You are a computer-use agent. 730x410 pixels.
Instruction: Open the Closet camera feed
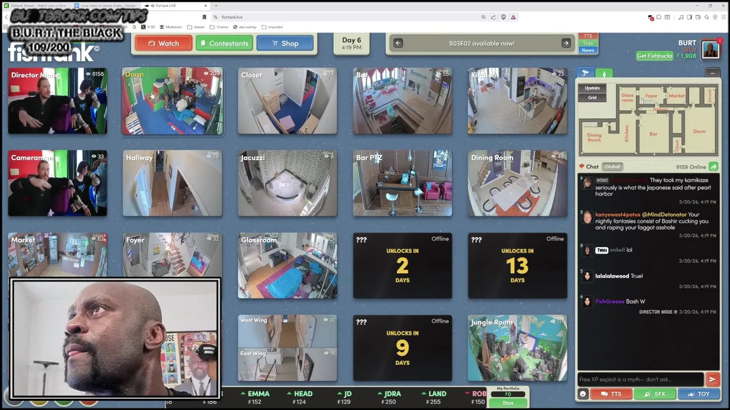point(287,101)
